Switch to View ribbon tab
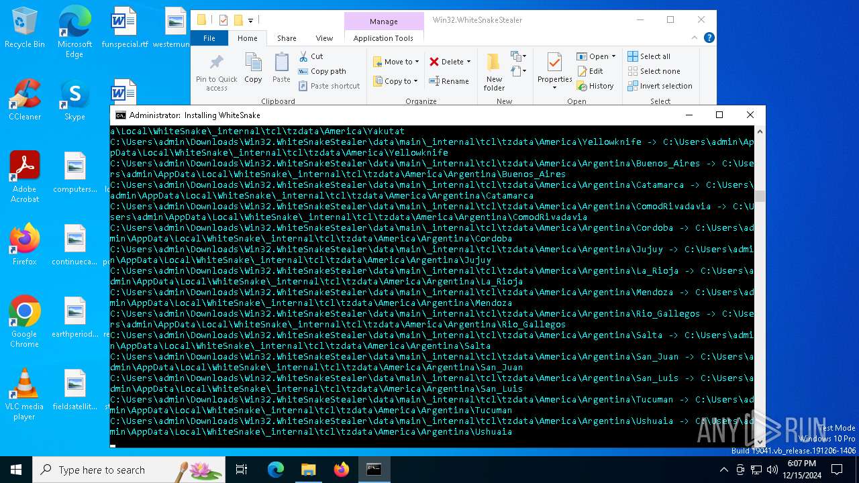The width and height of the screenshot is (859, 483). (324, 38)
